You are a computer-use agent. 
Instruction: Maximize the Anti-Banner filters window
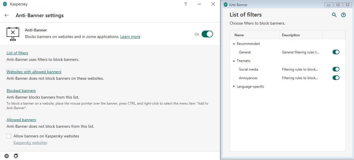(x=338, y=5)
